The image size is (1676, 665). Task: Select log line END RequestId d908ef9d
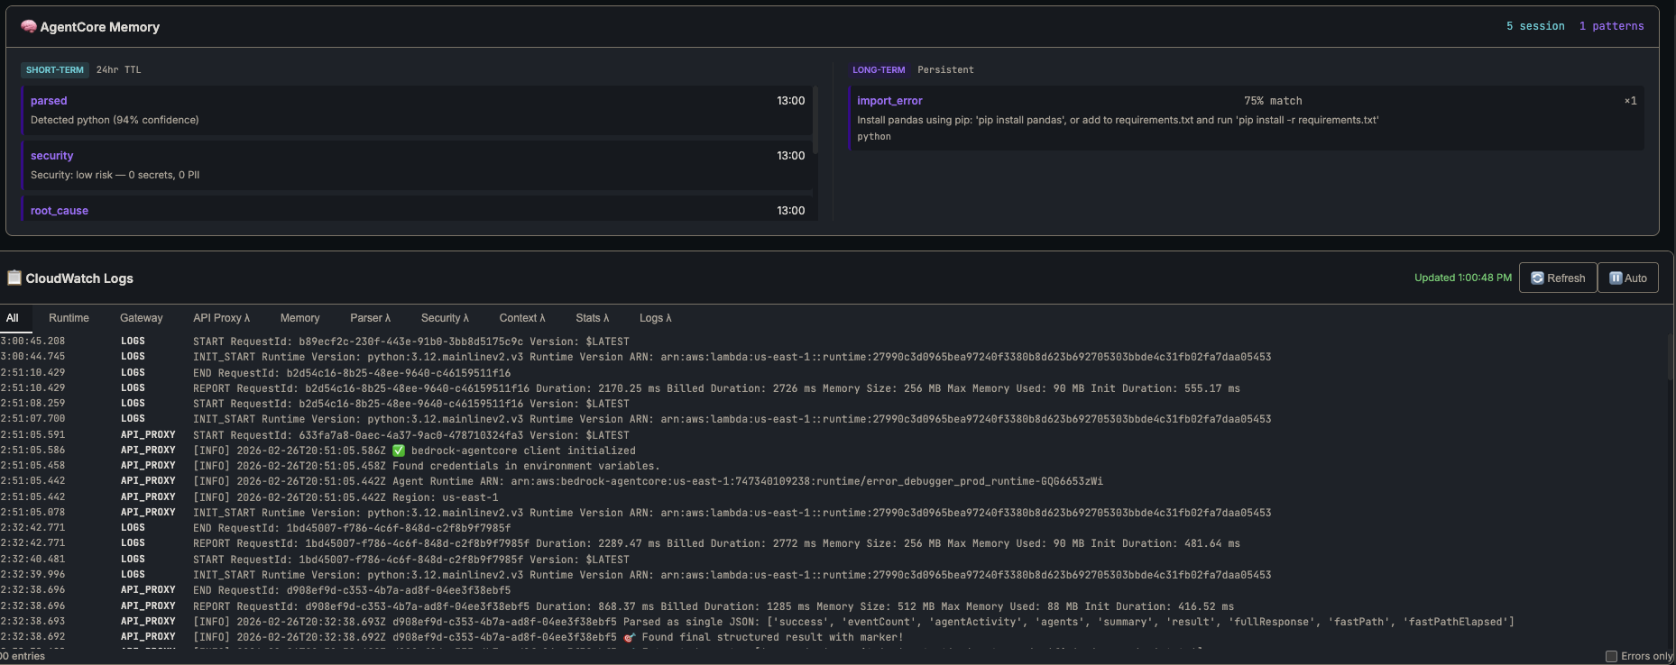click(x=834, y=590)
